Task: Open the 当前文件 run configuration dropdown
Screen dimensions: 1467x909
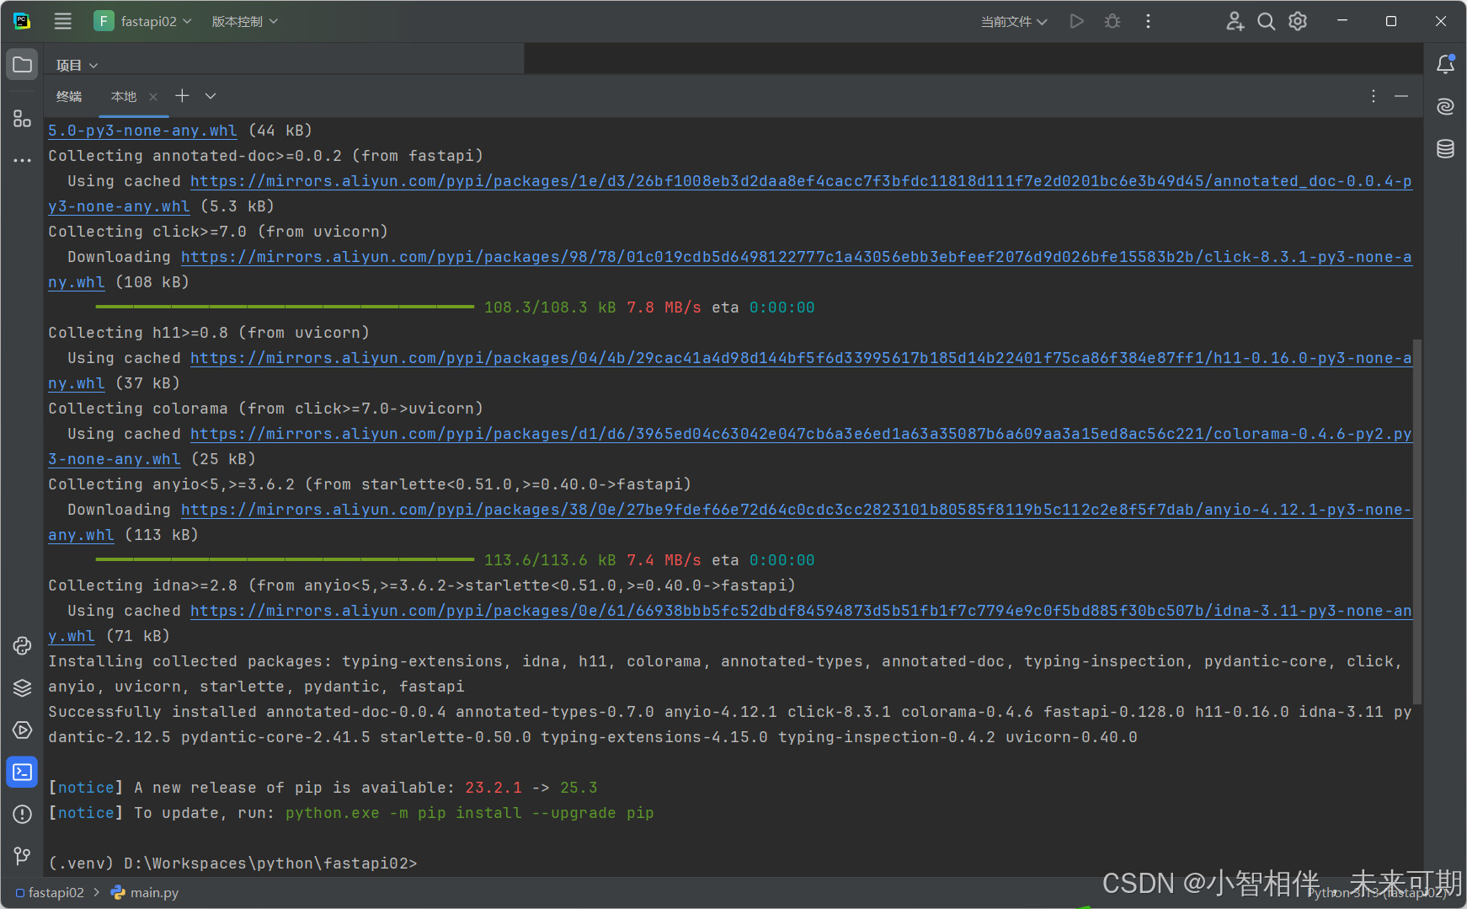Action: coord(1014,21)
